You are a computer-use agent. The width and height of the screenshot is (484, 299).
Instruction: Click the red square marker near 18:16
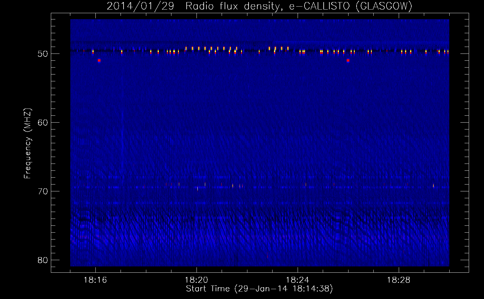[x=99, y=60]
